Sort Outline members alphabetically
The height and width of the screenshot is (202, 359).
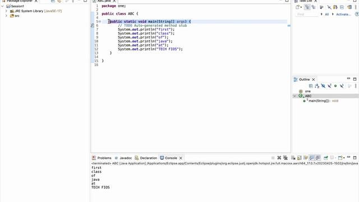click(x=317, y=86)
